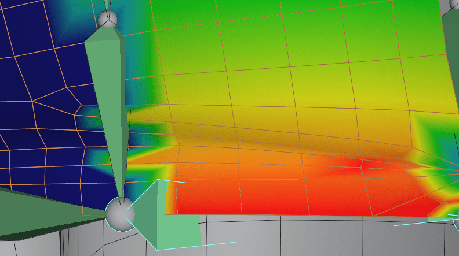
Task: Select the dark green wedge at bottom left
Action: click(35, 214)
